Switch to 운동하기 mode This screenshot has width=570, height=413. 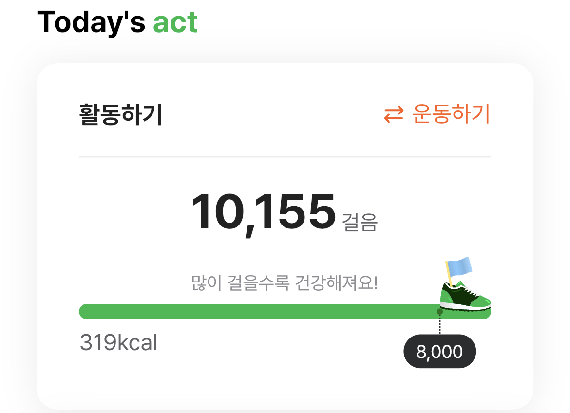point(451,114)
